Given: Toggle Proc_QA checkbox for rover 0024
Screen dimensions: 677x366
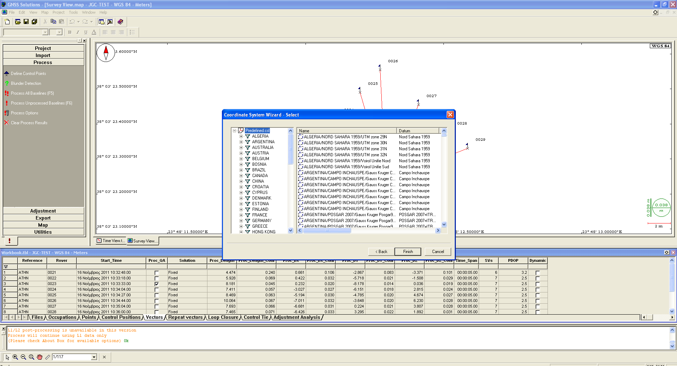Looking at the screenshot, I should [157, 290].
